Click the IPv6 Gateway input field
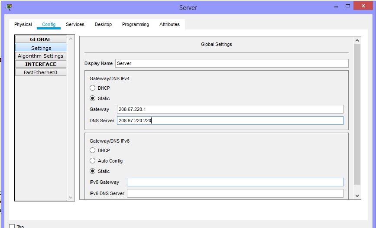Viewport: 376px width, 228px height. tap(235, 182)
